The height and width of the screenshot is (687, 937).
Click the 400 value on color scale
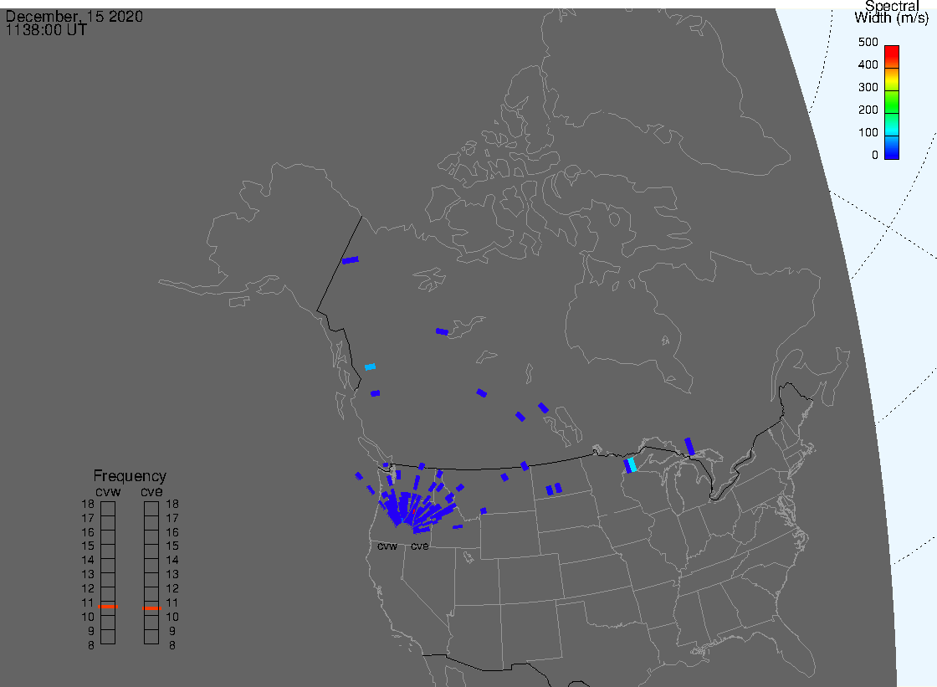pyautogui.click(x=868, y=64)
